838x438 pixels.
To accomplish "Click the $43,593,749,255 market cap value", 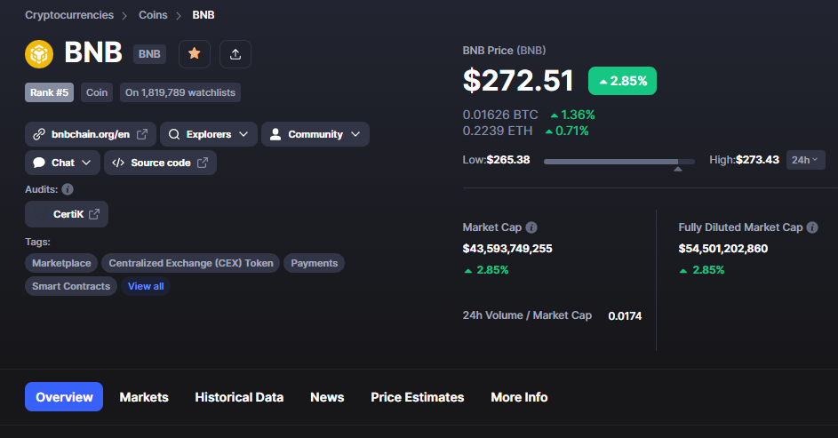I will coord(507,249).
